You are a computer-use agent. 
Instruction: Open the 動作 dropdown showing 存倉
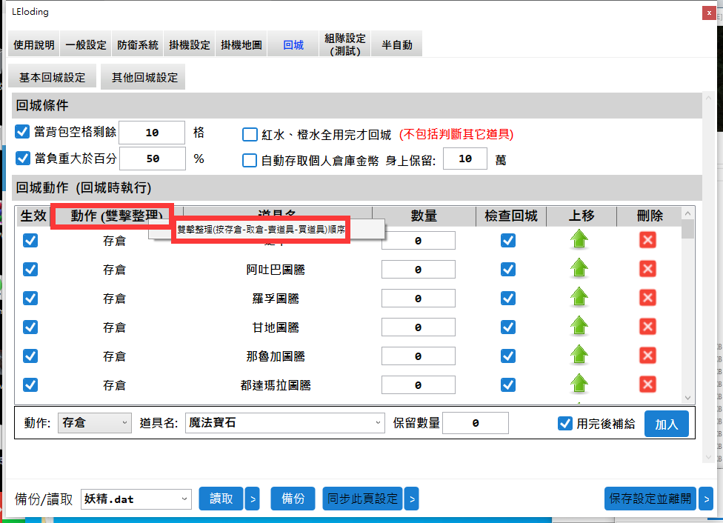[x=95, y=423]
